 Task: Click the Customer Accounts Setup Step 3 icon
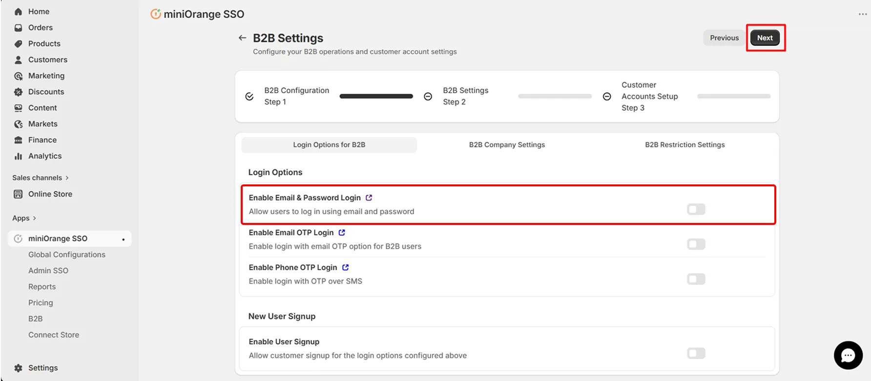pos(607,97)
